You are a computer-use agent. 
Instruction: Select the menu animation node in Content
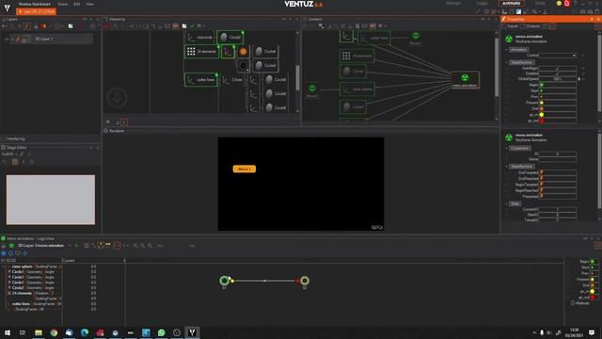pyautogui.click(x=465, y=79)
